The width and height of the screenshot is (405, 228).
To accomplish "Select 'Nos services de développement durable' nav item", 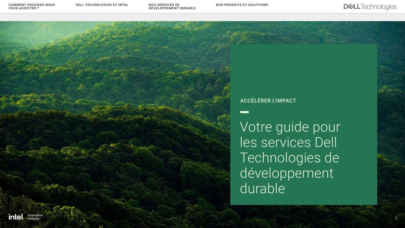I will coord(172,6).
